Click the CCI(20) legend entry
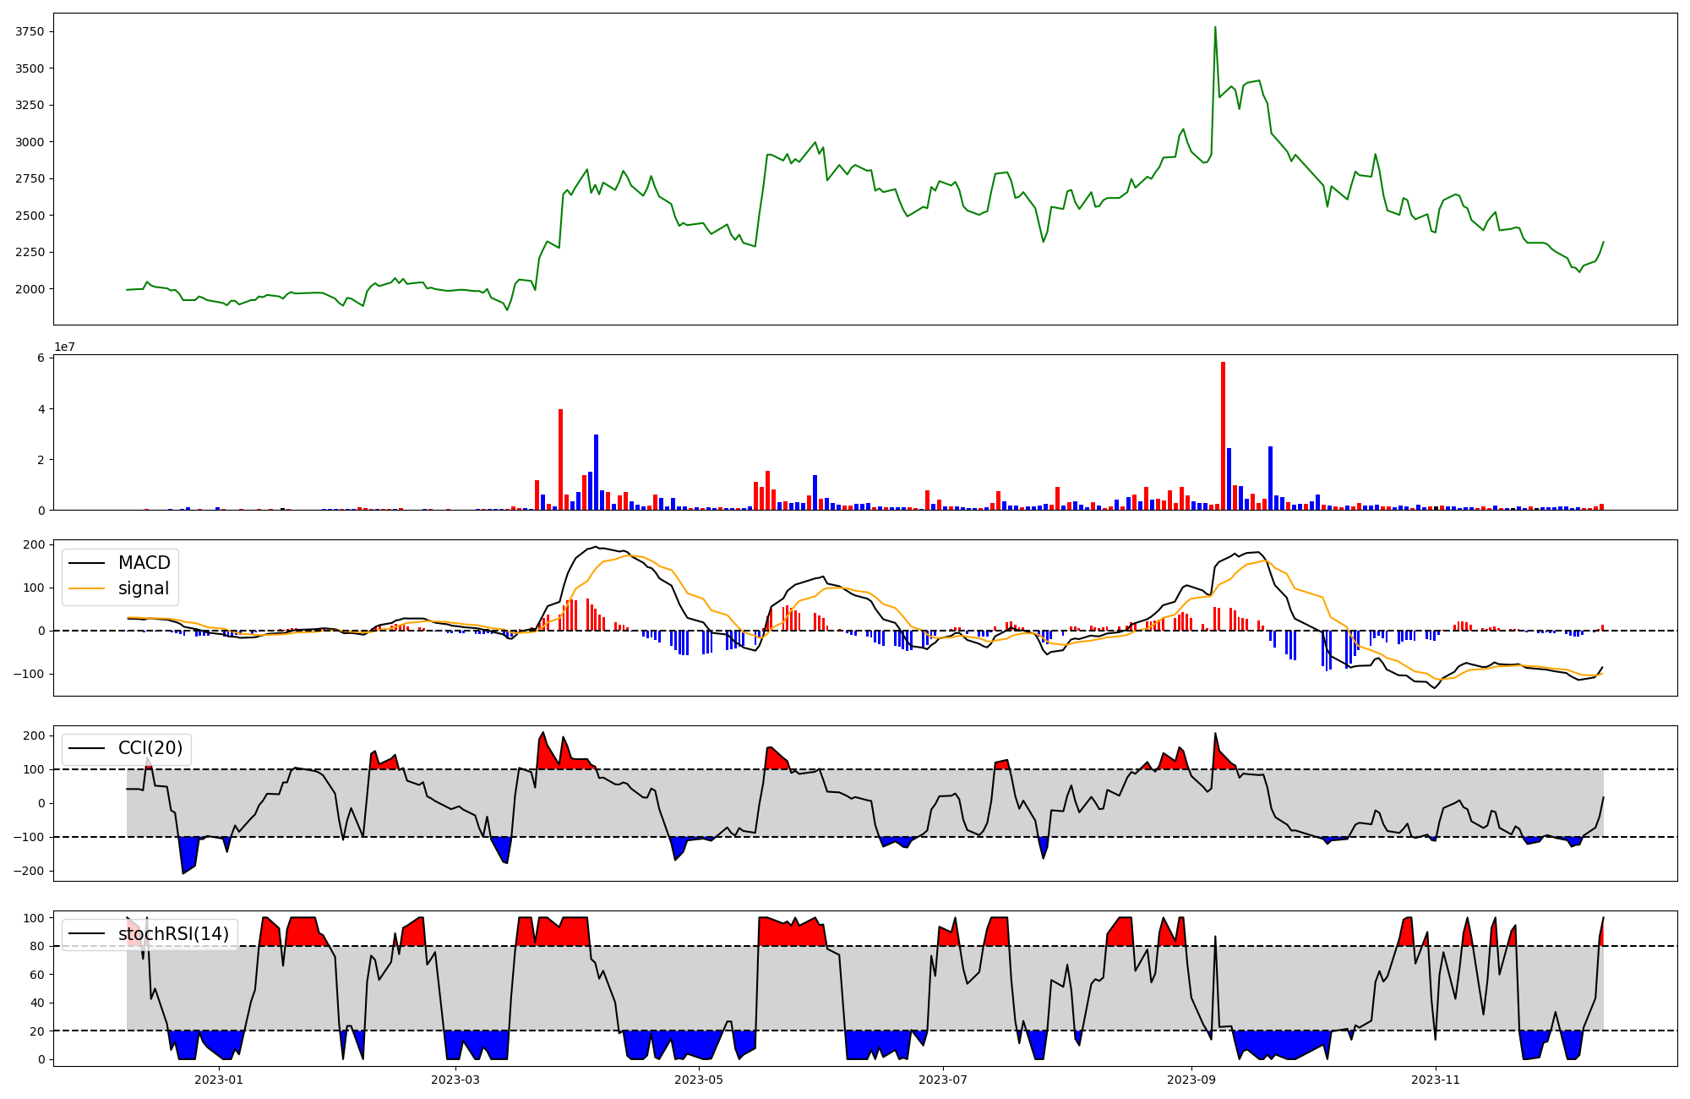Image resolution: width=1690 pixels, height=1099 pixels. click(x=150, y=748)
